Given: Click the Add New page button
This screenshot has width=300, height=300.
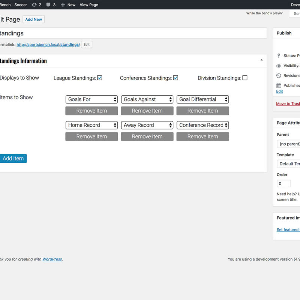Looking at the screenshot, I should [x=33, y=19].
